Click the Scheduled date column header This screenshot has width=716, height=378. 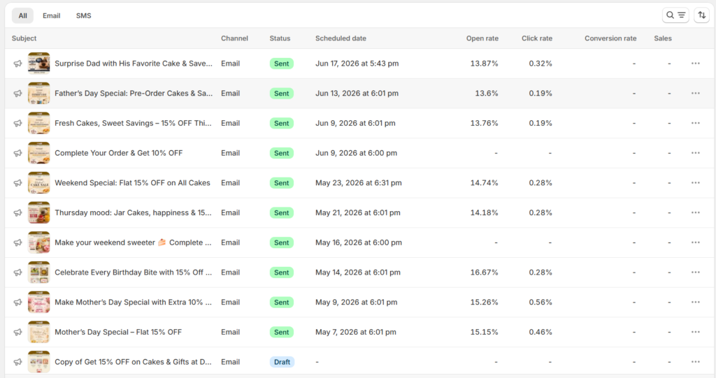[x=341, y=38]
